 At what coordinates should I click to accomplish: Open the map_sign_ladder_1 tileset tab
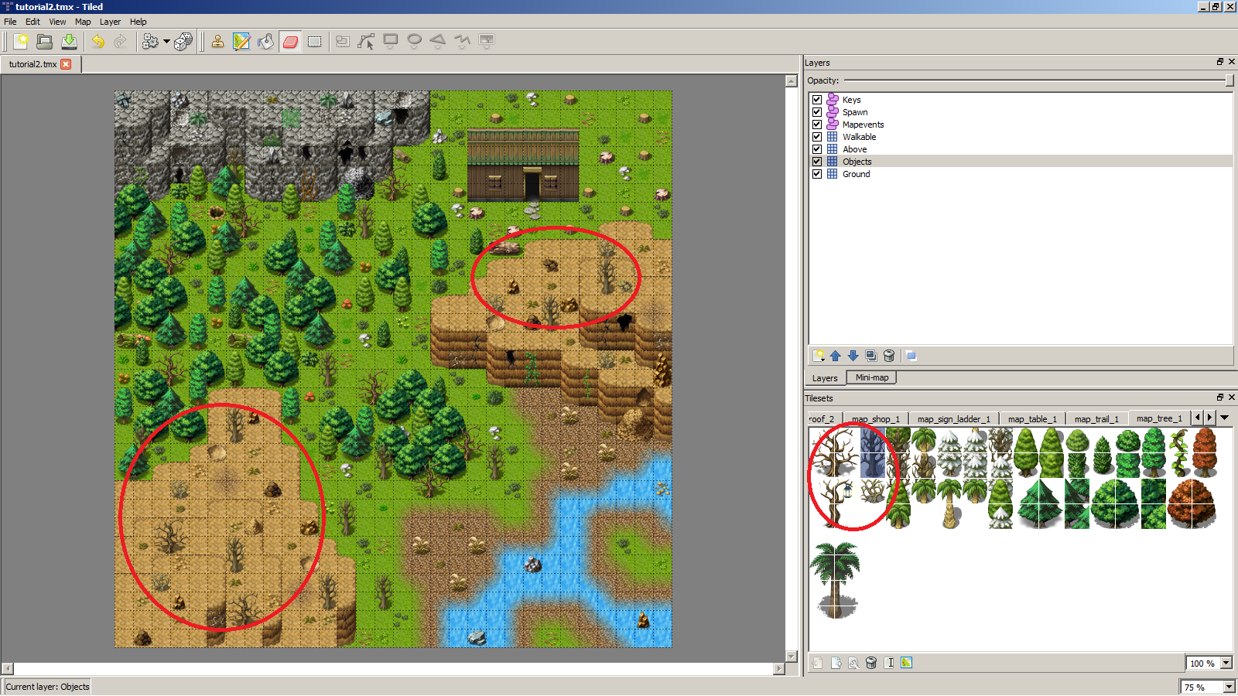coord(953,418)
